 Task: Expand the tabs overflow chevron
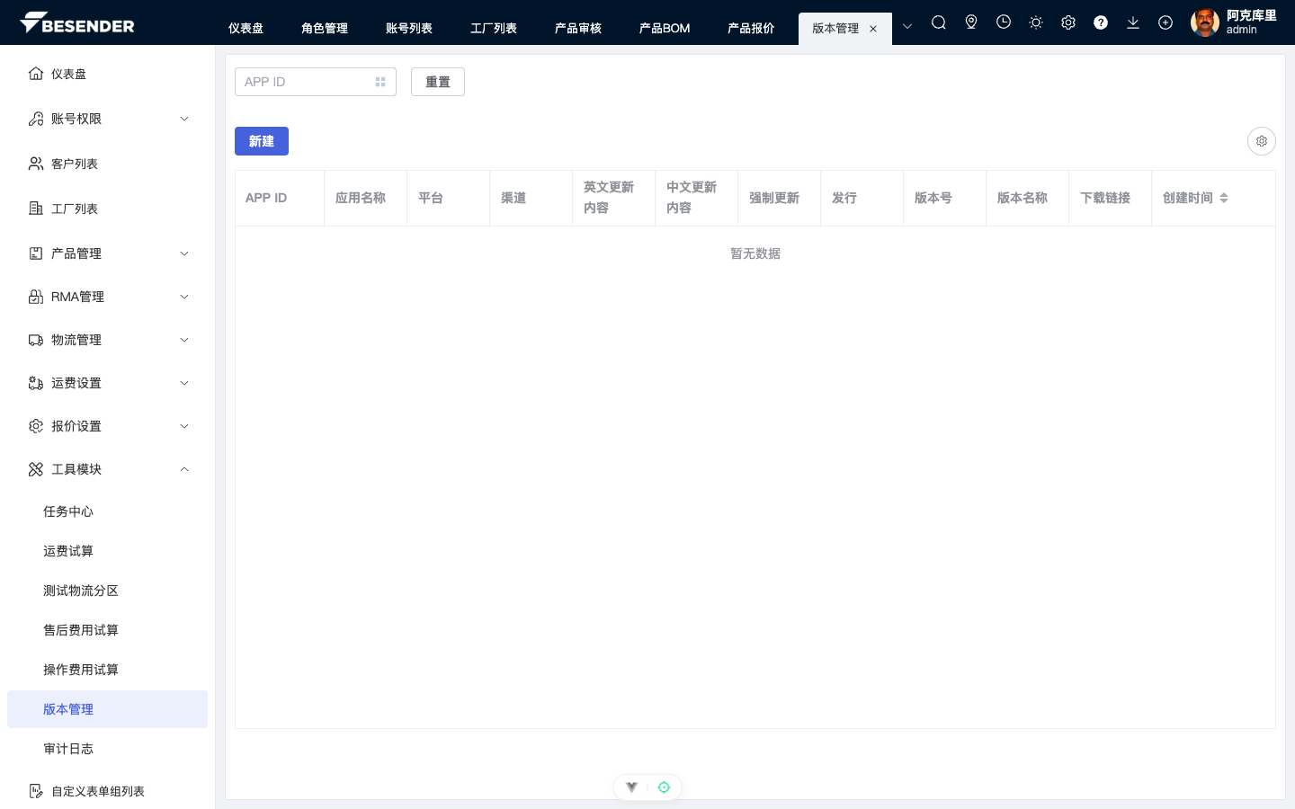[x=907, y=26]
